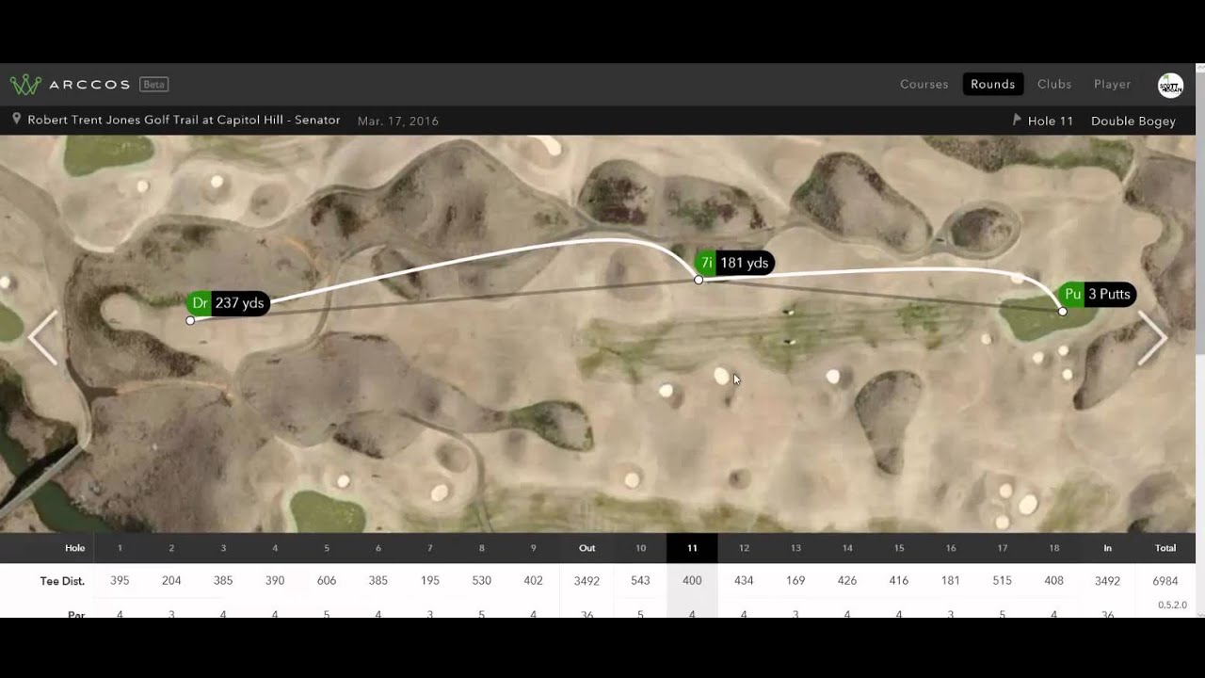
Task: Select hole 9 in the scorecard header
Action: (x=534, y=548)
